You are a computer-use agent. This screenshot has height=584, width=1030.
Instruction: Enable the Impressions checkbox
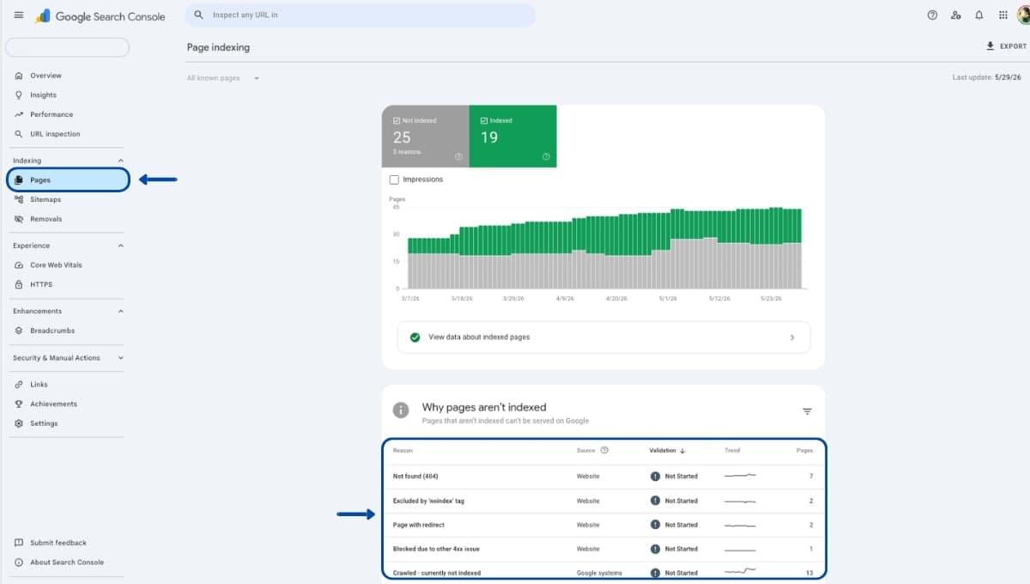click(394, 179)
